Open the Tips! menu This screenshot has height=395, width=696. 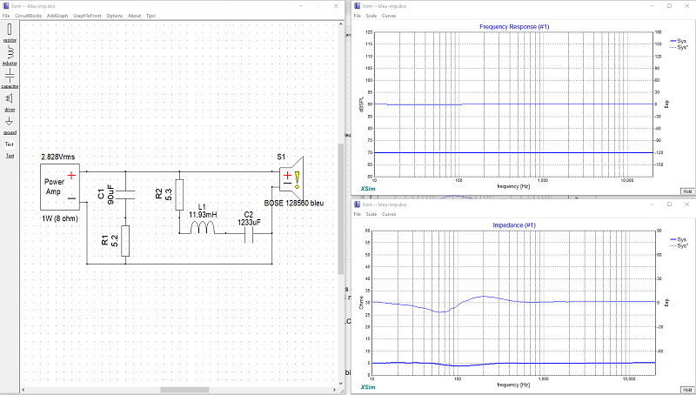coord(151,16)
